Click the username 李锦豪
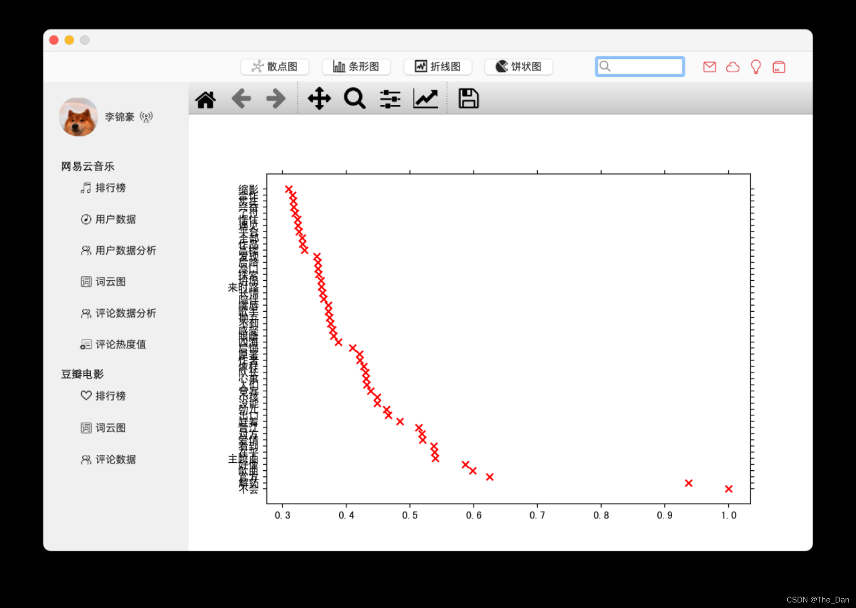 click(x=120, y=117)
